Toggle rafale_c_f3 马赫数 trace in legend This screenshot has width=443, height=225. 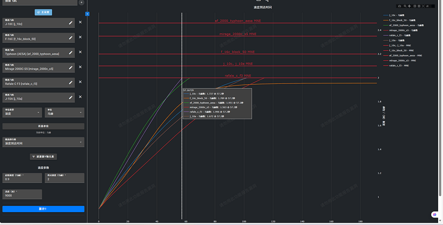(397, 36)
